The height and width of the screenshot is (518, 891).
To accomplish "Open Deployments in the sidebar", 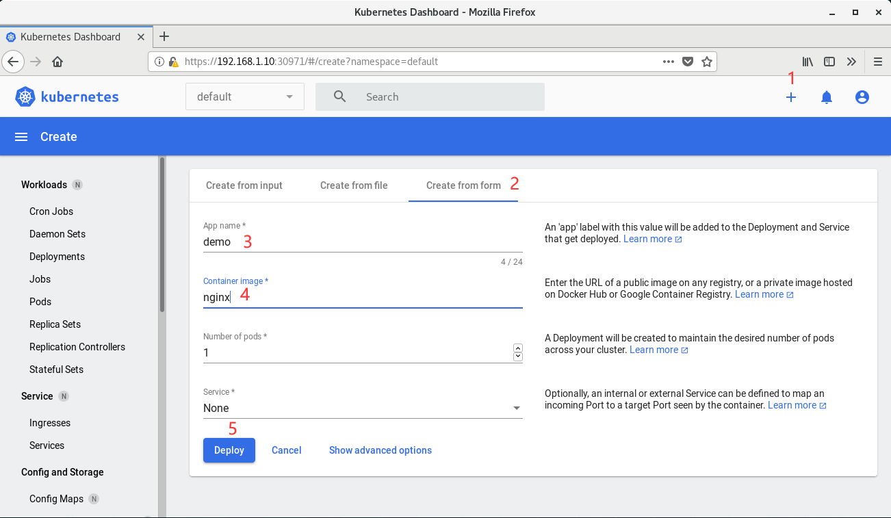I will pyautogui.click(x=57, y=257).
